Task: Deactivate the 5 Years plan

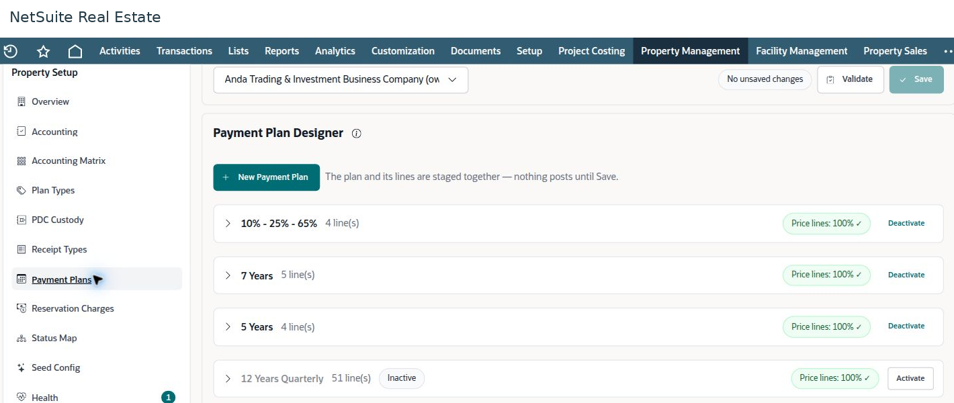Action: [906, 326]
